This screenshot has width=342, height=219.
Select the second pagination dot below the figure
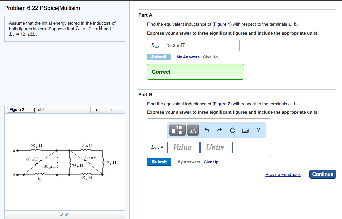[66, 214]
